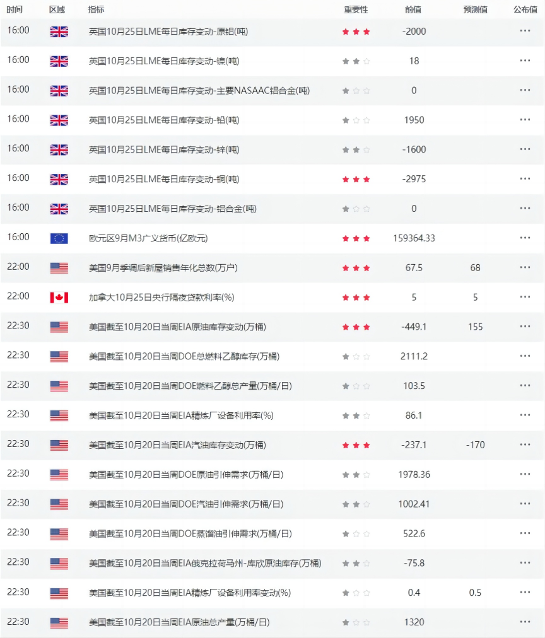Open the EIA俄克拉荷马州-库欣原油库存 indicator link

pos(205,563)
